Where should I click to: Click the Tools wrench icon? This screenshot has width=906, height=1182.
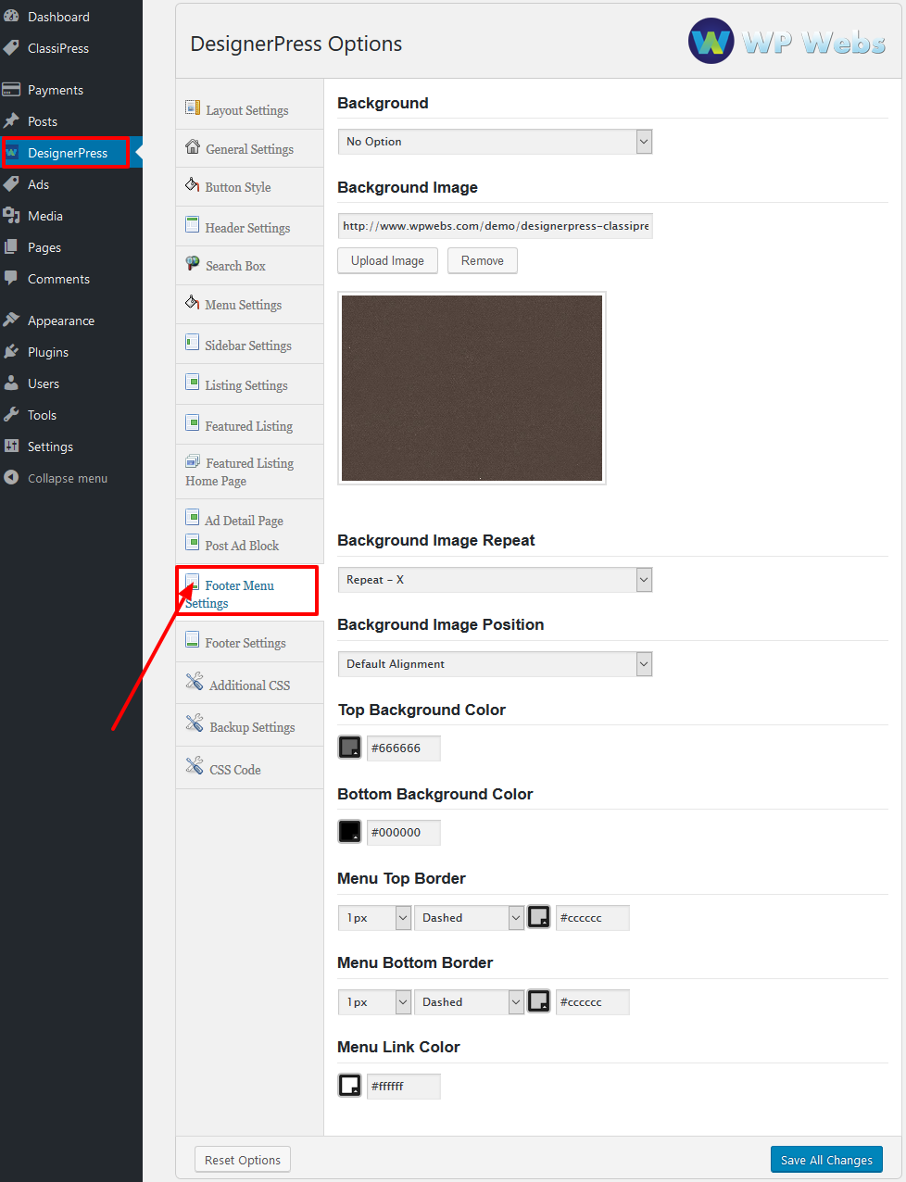point(11,415)
